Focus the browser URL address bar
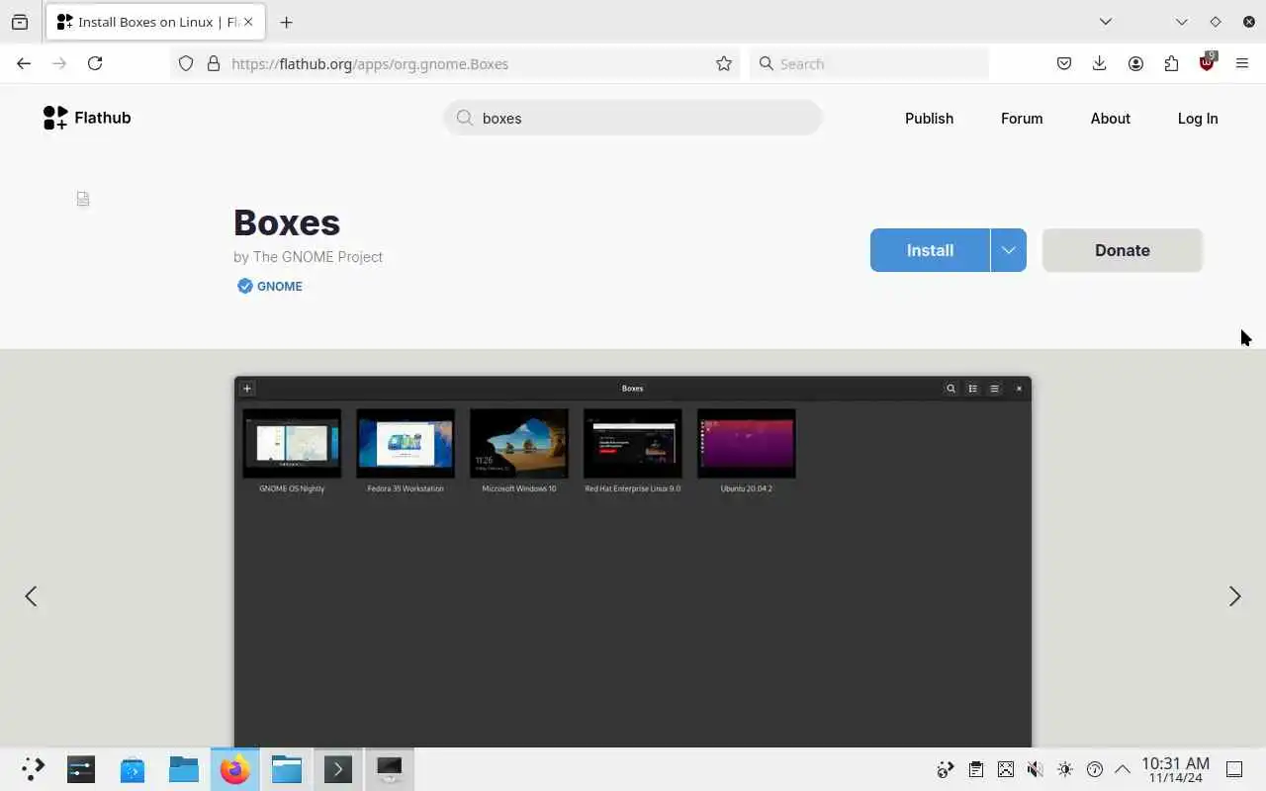The width and height of the screenshot is (1266, 791). point(455,63)
